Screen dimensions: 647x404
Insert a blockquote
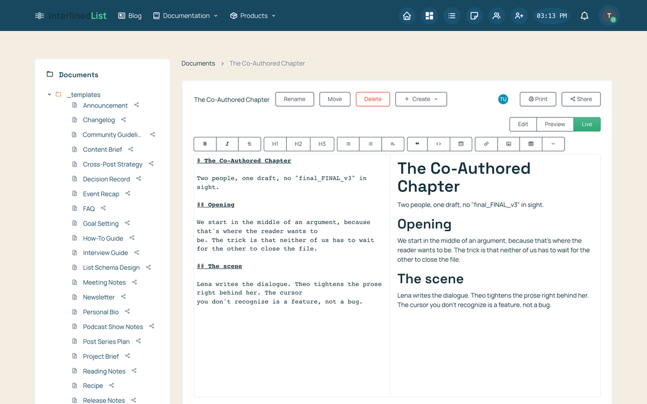417,144
